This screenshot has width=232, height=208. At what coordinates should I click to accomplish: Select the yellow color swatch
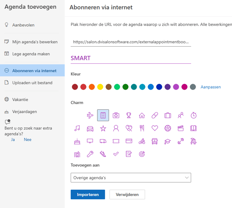pos(100,87)
